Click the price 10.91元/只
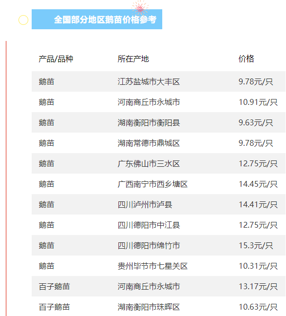Image resolution: width=286 pixels, height=316 pixels. 258,102
